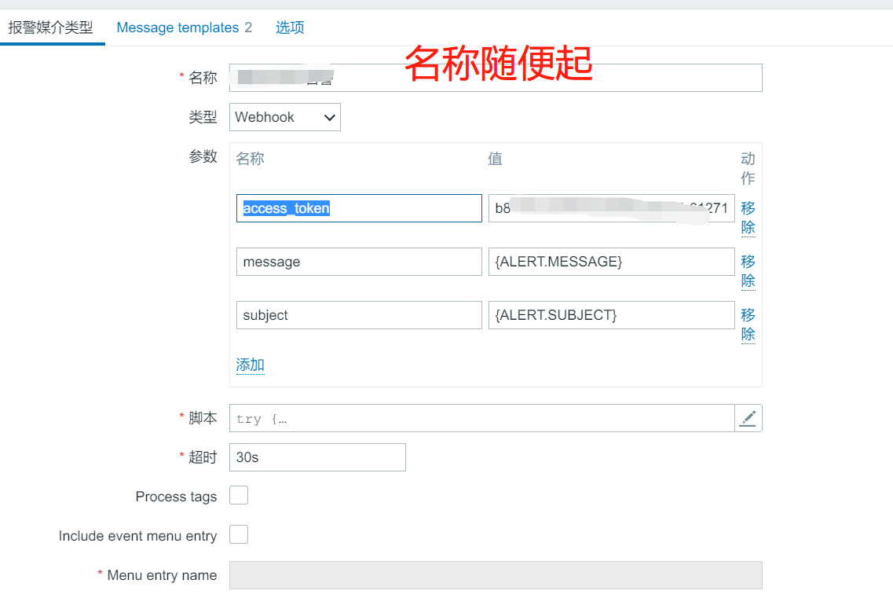This screenshot has width=893, height=598.
Task: Focus the 名称 name input field
Action: click(x=495, y=78)
